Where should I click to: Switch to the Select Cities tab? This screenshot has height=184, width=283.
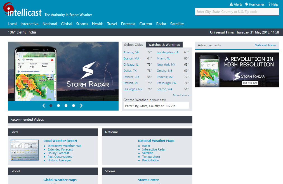(x=134, y=45)
